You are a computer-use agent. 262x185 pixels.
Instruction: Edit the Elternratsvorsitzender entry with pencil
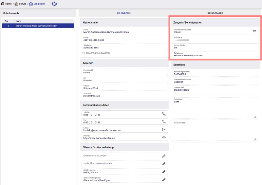(164, 156)
